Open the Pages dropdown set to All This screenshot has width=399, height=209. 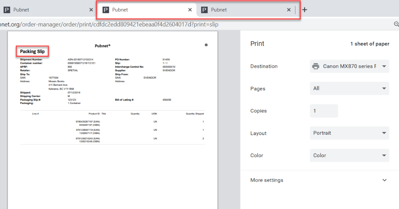(x=349, y=88)
